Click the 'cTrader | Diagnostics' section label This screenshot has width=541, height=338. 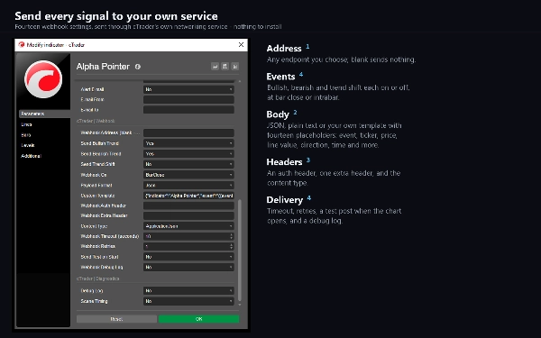98,279
